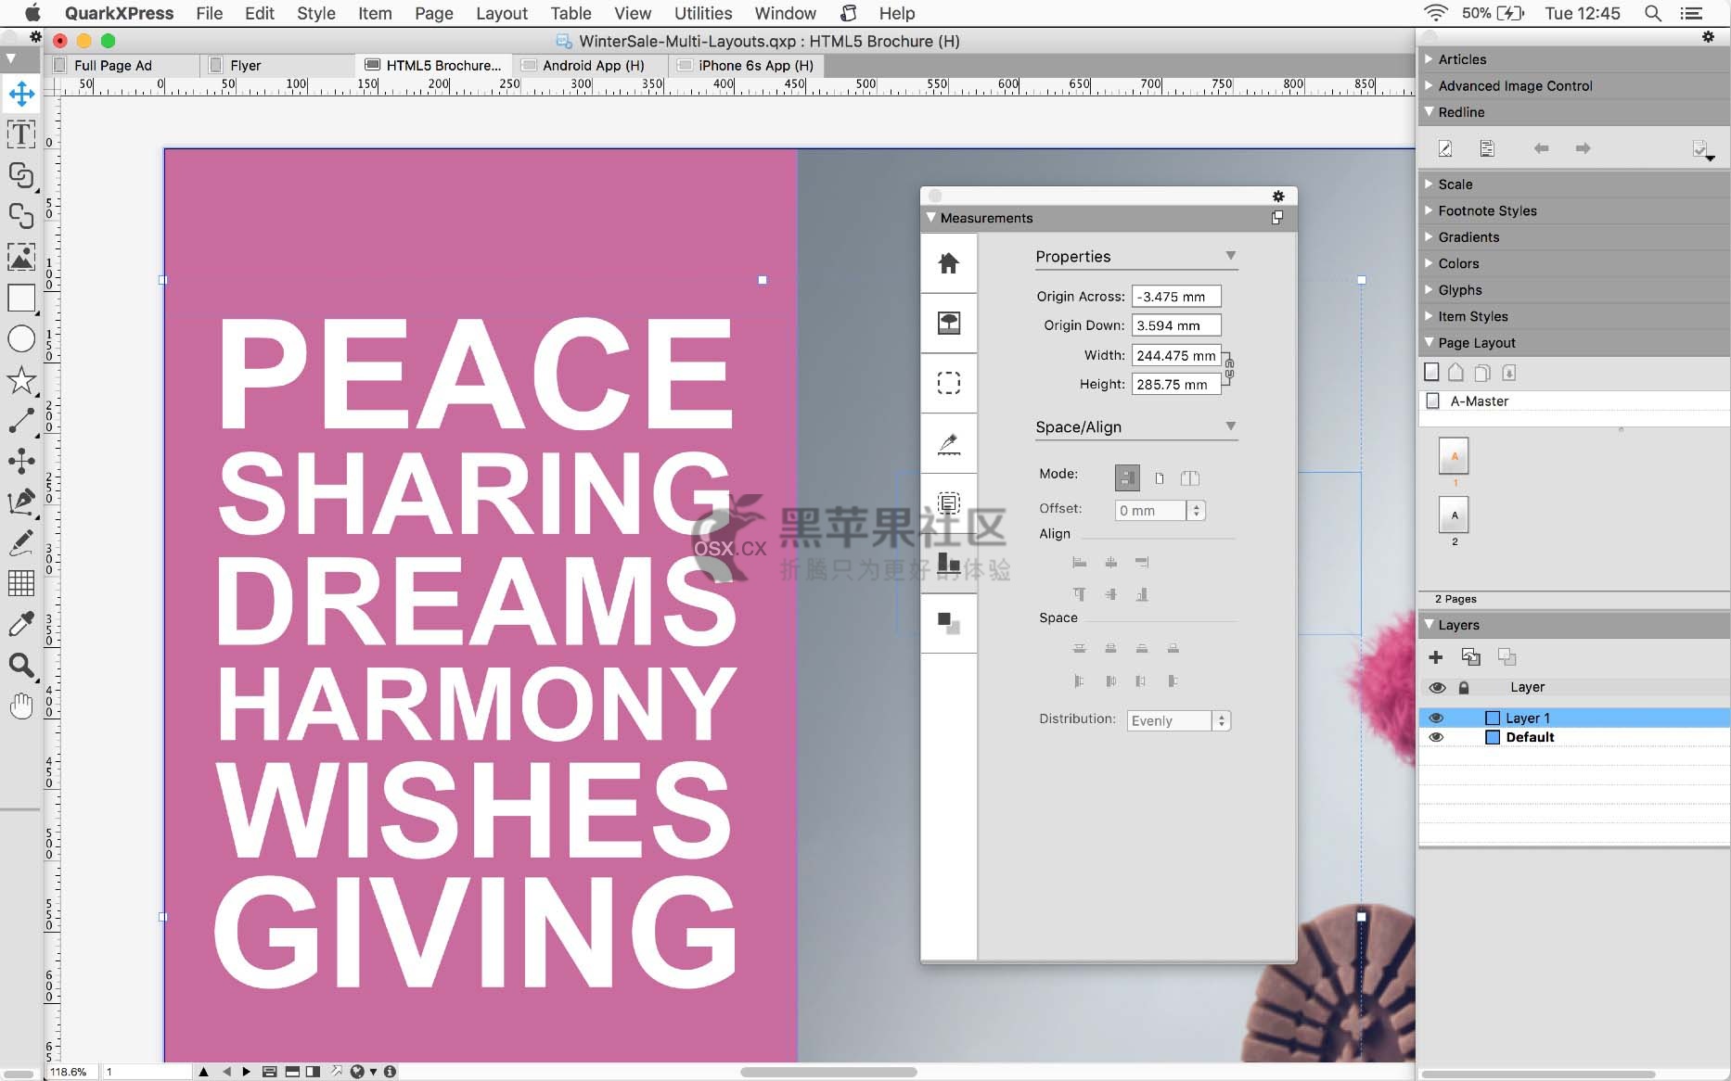Image resolution: width=1731 pixels, height=1081 pixels.
Task: Open Measurements Home tab icon
Action: click(948, 263)
